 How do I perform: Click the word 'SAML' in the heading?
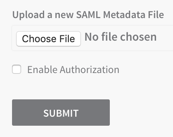(88, 15)
